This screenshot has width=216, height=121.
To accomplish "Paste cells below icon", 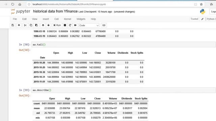I will pyautogui.click(x=36, y=25).
